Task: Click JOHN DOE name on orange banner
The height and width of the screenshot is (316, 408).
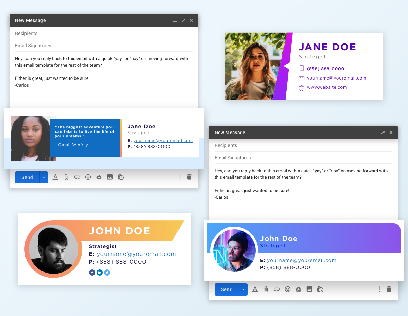Action: pos(120,231)
